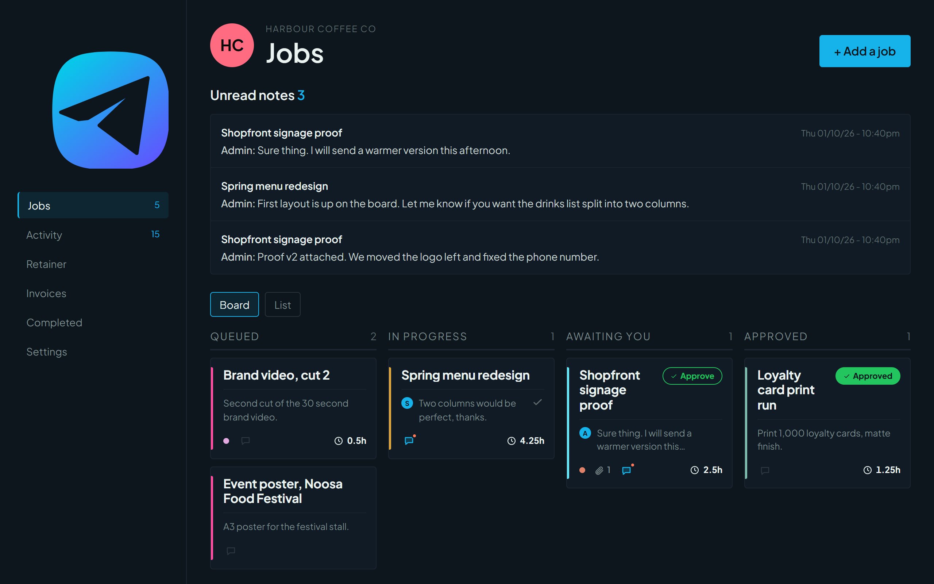
Task: Click clock icon on Brand video, cut 2
Action: [x=339, y=441]
